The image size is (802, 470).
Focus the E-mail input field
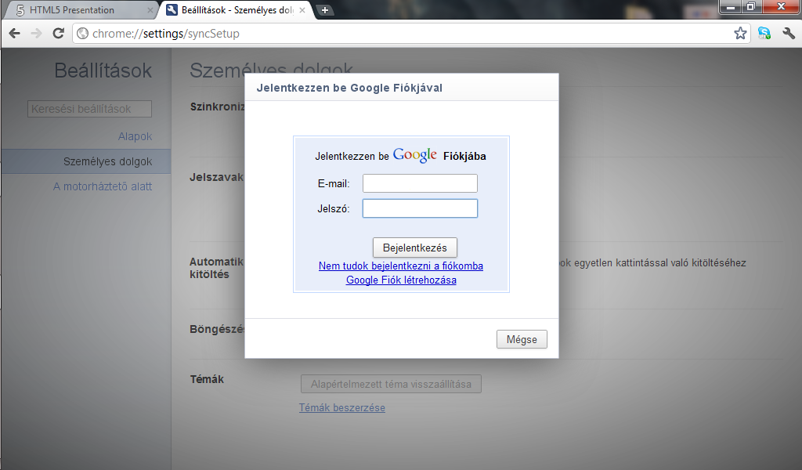(420, 183)
